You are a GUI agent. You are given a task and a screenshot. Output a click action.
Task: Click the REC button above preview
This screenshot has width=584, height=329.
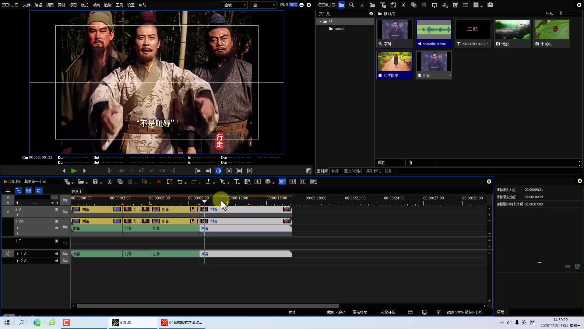click(293, 5)
